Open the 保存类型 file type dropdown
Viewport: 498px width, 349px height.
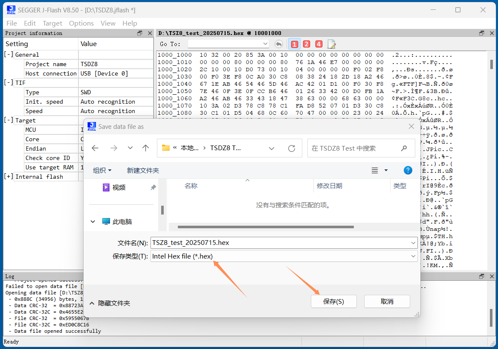(413, 256)
